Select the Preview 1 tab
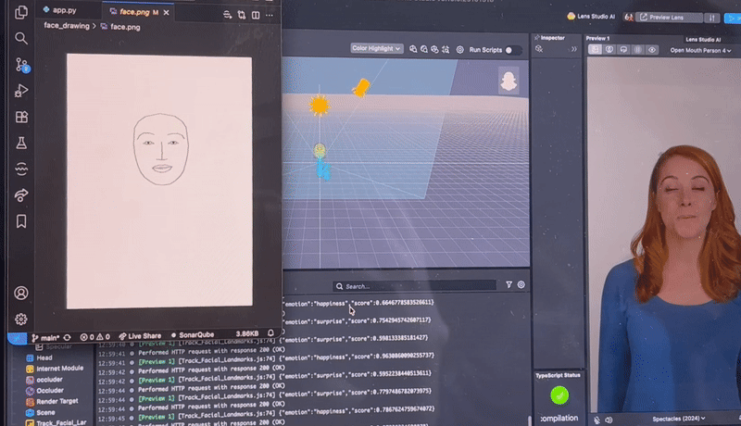The width and height of the screenshot is (741, 426). coord(597,38)
